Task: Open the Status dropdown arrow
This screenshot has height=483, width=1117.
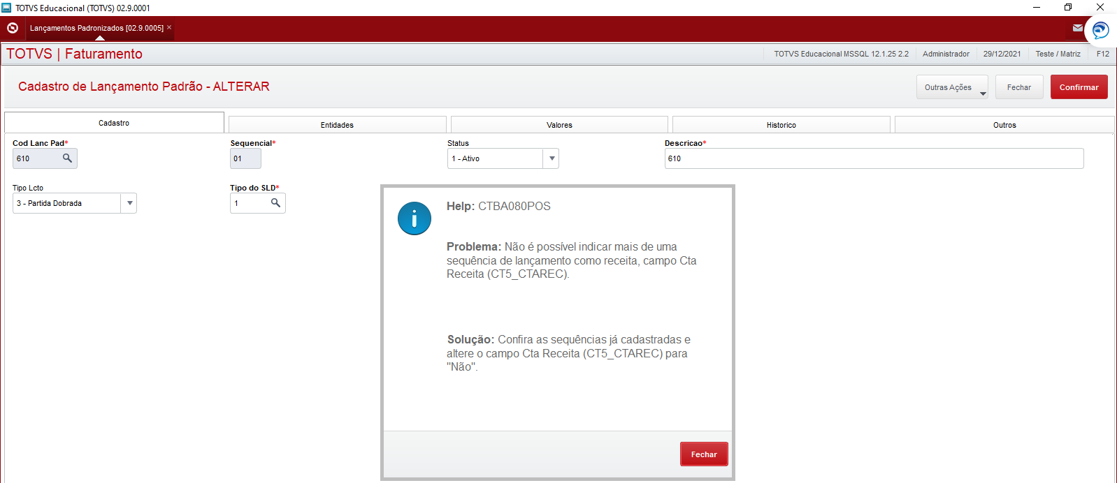Action: [x=552, y=158]
